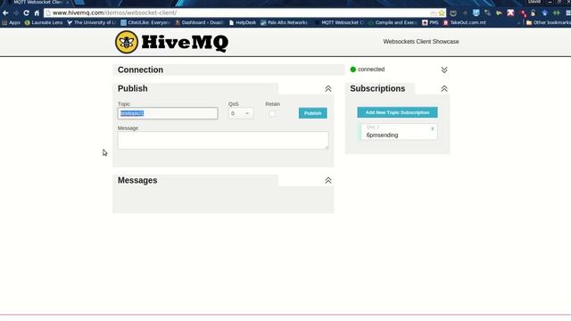This screenshot has width=571, height=321.
Task: Remove the 6pmsending subscription with x
Action: (x=432, y=128)
